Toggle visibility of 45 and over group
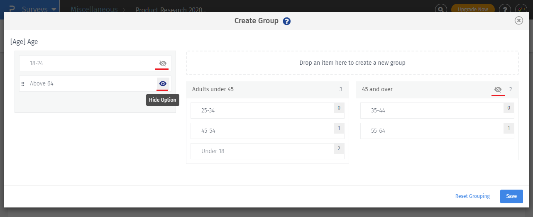 point(498,89)
